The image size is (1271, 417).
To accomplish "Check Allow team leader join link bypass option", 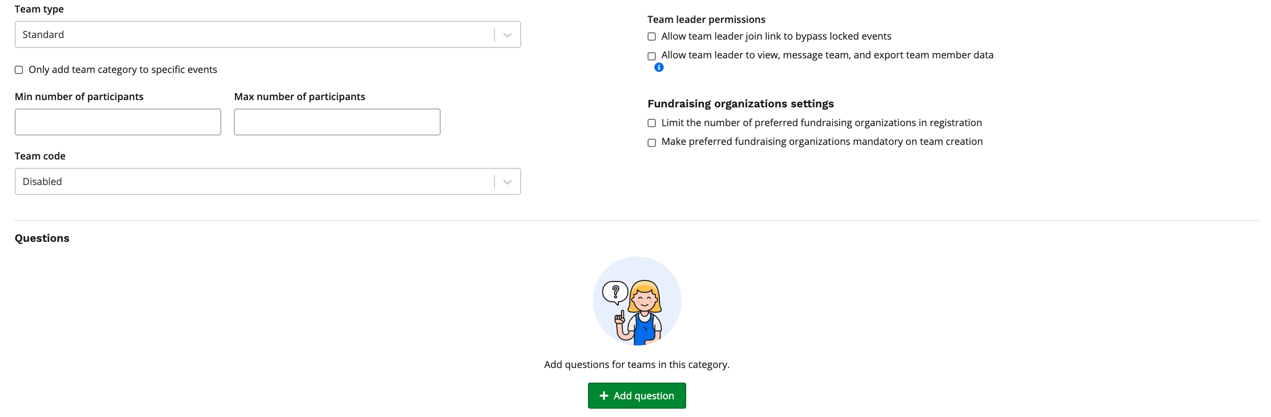I will tap(652, 36).
